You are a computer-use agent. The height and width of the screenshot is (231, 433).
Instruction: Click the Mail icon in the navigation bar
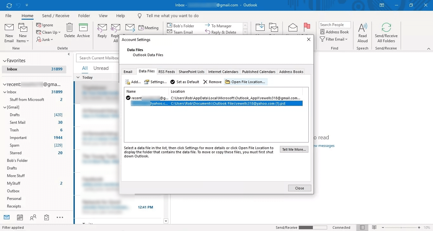click(6, 217)
